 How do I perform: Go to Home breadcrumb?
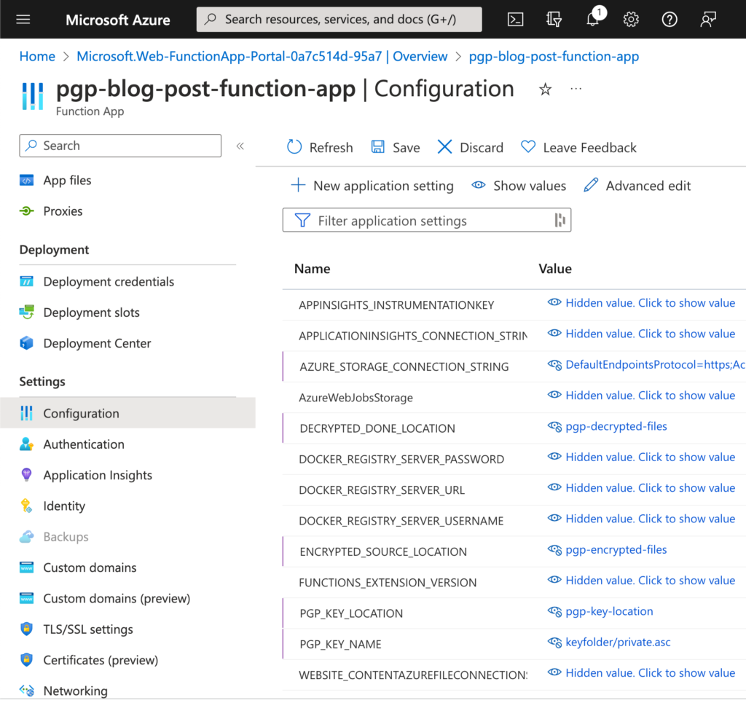pyautogui.click(x=37, y=56)
